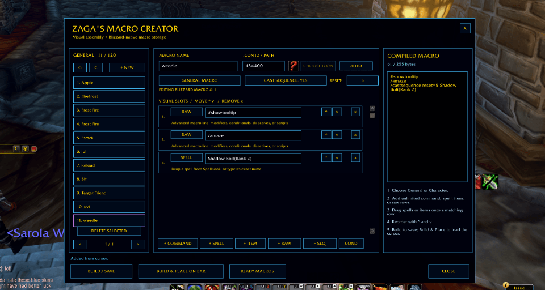Click the CHOOSE ICON button
The width and height of the screenshot is (545, 290).
tap(318, 66)
